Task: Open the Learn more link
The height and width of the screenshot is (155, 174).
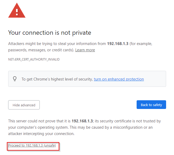Action: [x=85, y=50]
